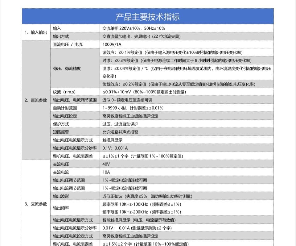296x246 pixels.
Task: Click the 交流电流 10A value cell
Action: coord(187,172)
